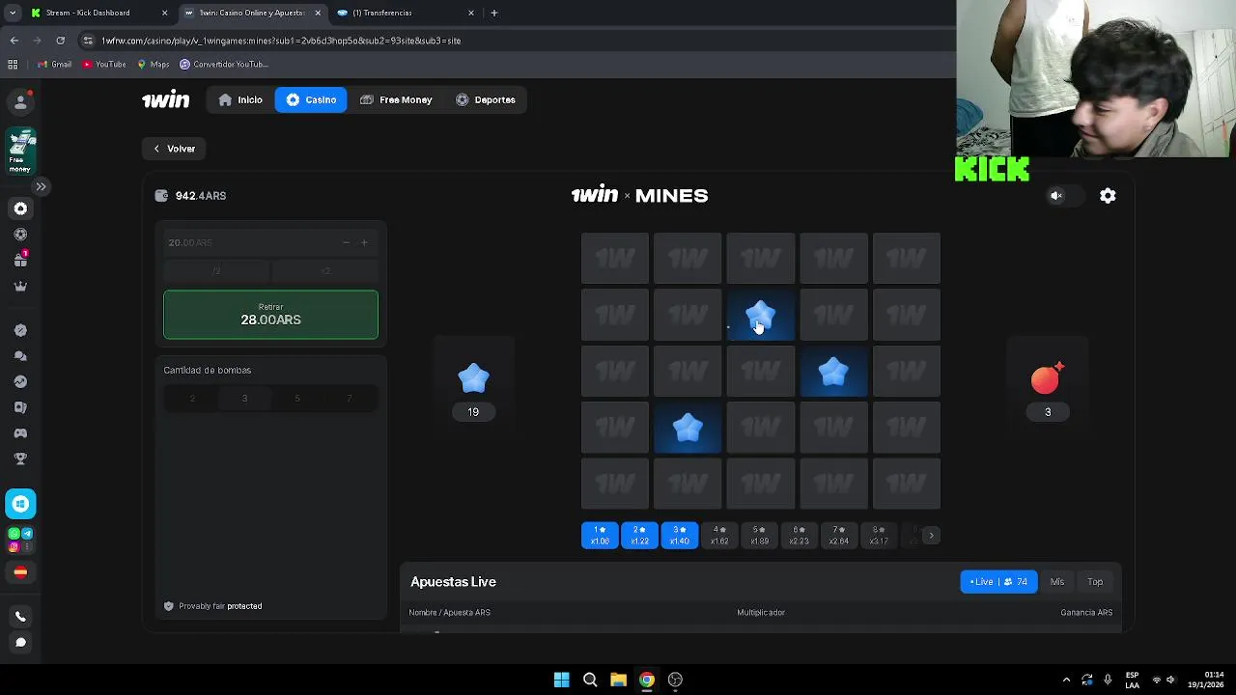Select multiplier step 1 x1.08
The image size is (1236, 695).
[x=600, y=536]
